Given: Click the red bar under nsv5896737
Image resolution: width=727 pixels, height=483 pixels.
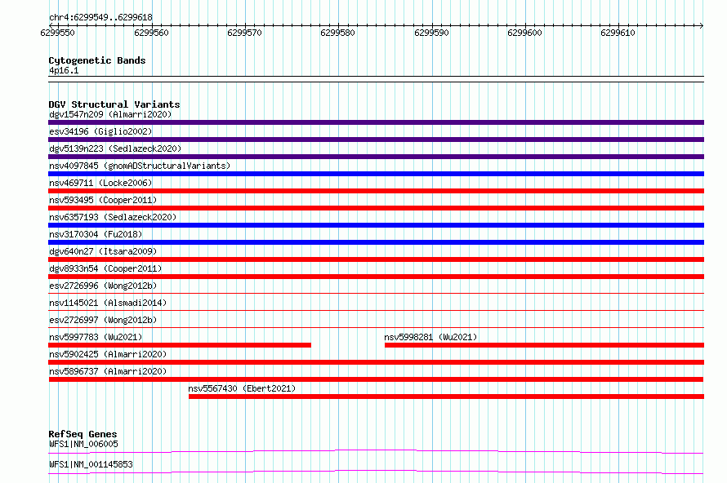Looking at the screenshot, I should [x=376, y=379].
